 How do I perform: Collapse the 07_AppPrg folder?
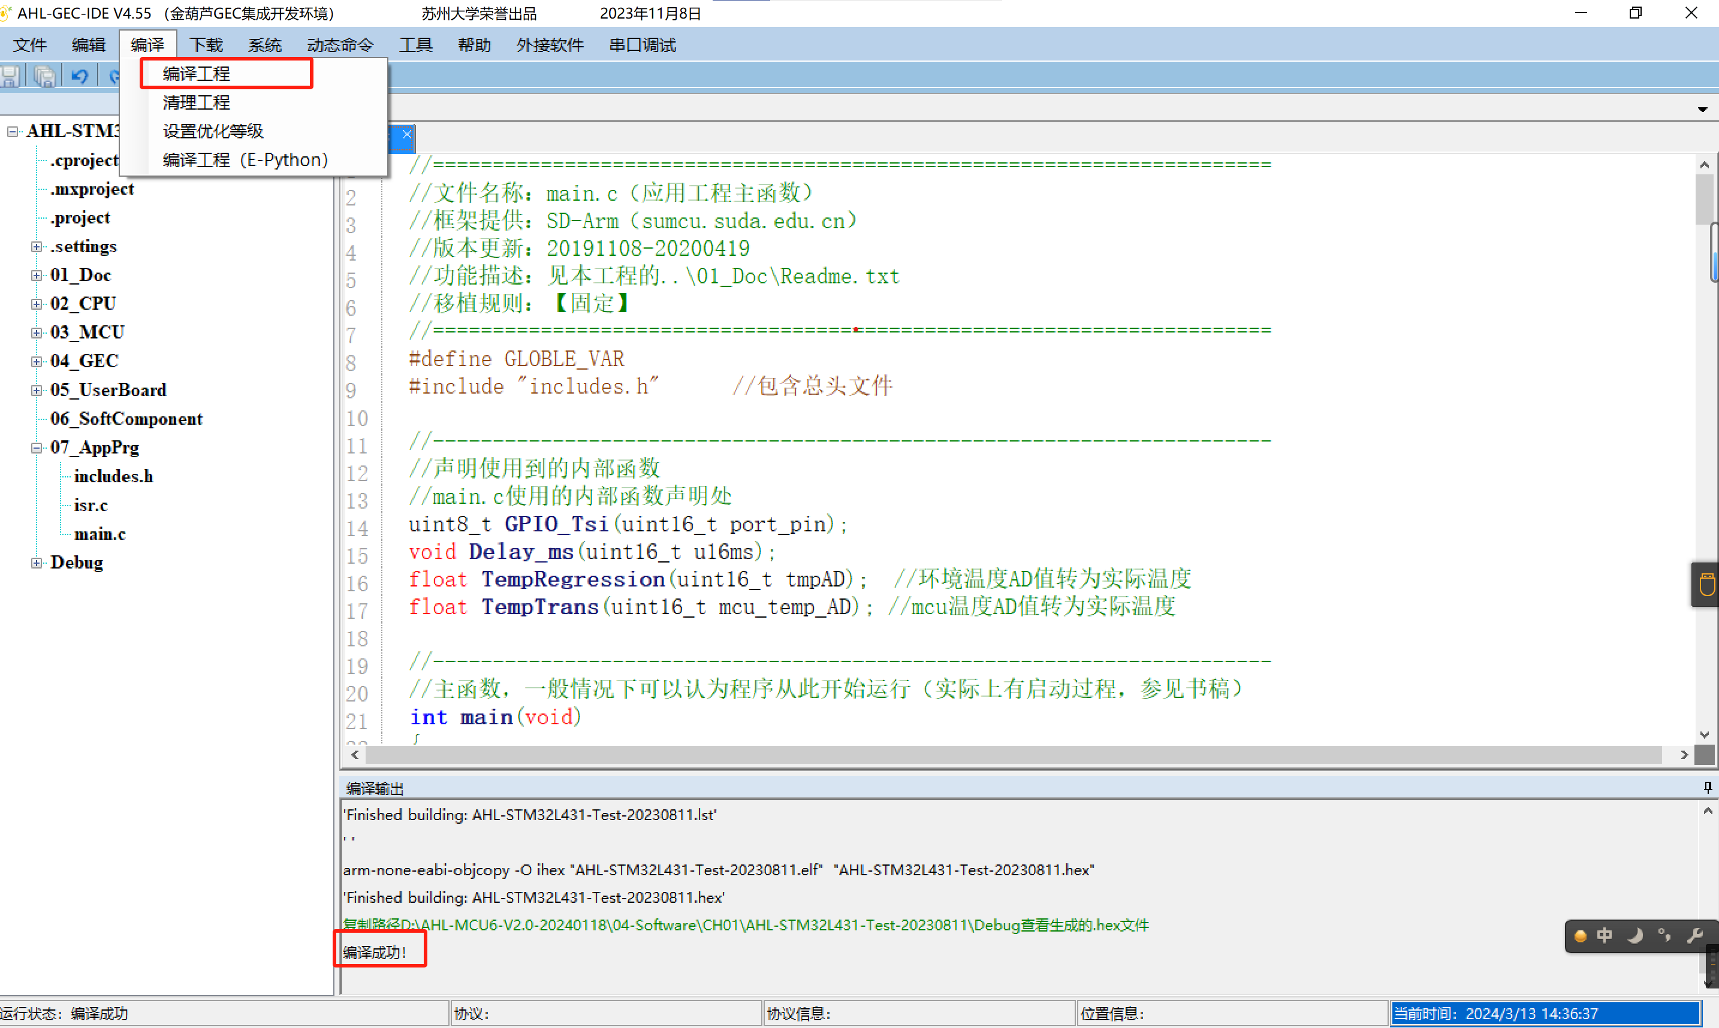pyautogui.click(x=37, y=448)
